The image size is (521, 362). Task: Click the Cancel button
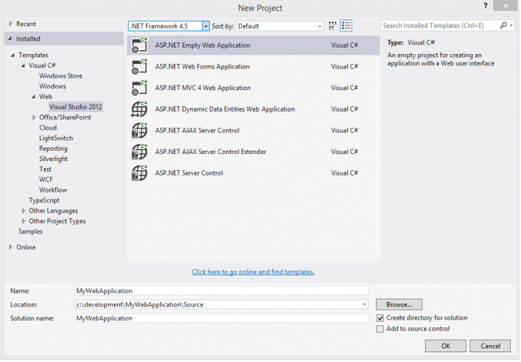[490, 346]
